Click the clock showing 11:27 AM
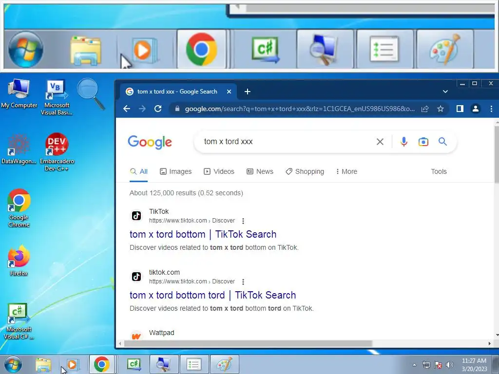The image size is (499, 374). pyautogui.click(x=474, y=361)
